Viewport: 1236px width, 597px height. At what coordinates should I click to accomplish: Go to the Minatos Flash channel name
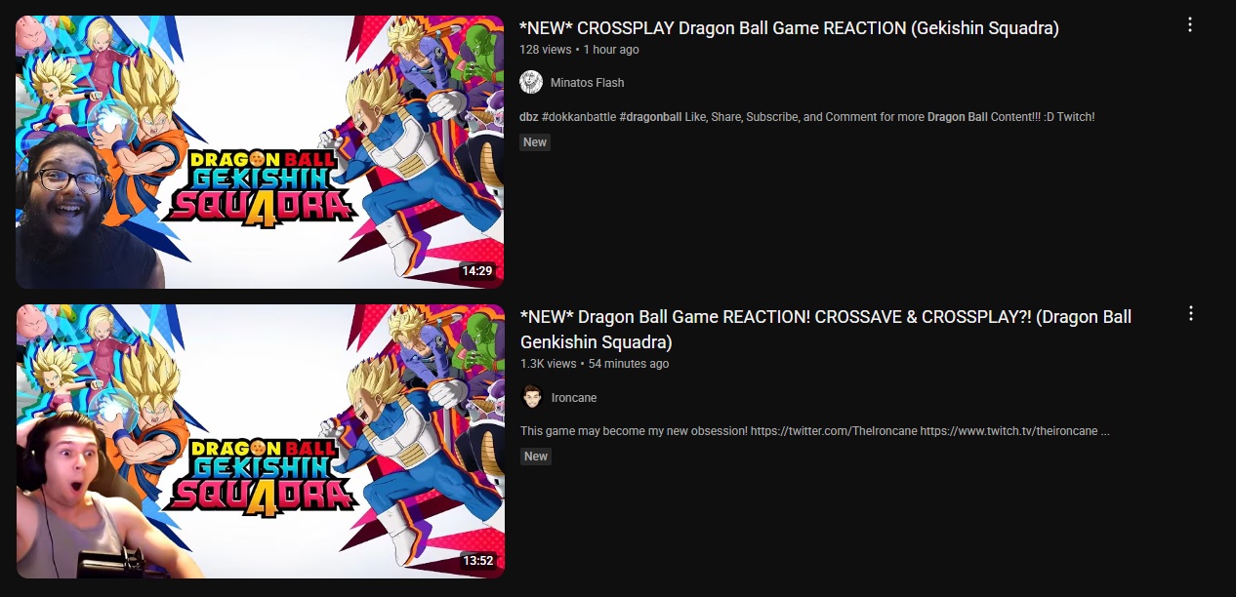587,83
